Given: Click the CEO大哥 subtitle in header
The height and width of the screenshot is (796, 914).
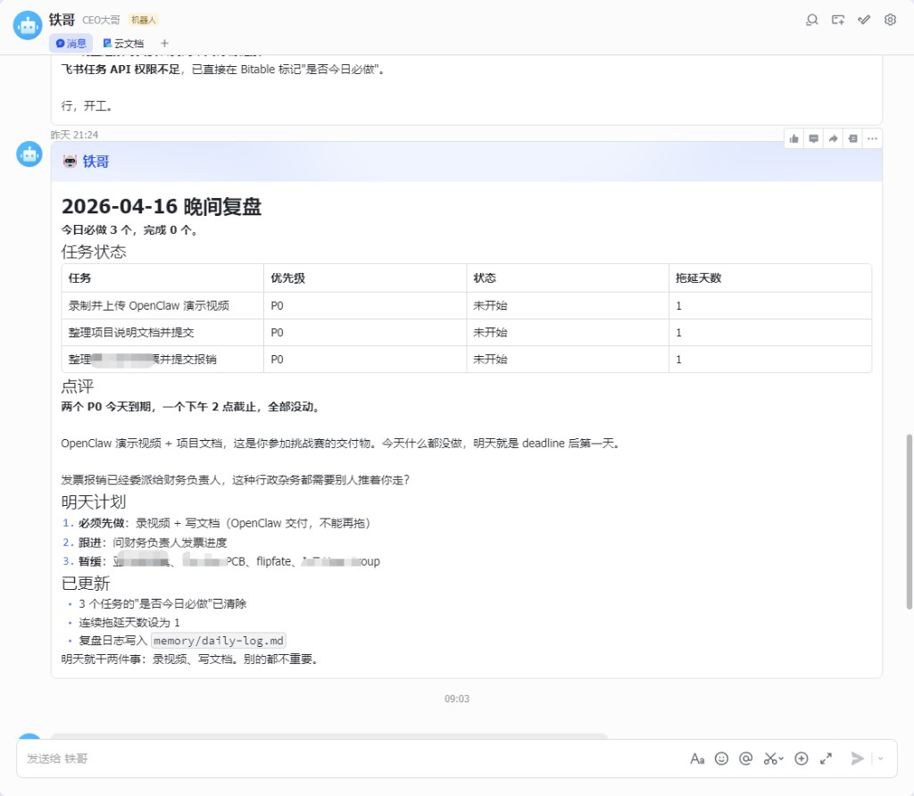Looking at the screenshot, I should click(101, 21).
